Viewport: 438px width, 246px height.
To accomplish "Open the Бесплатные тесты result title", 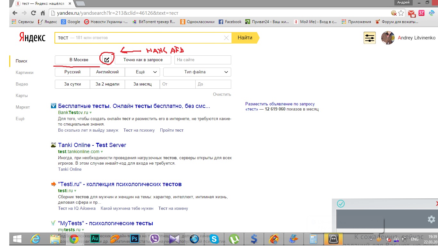I will [134, 106].
